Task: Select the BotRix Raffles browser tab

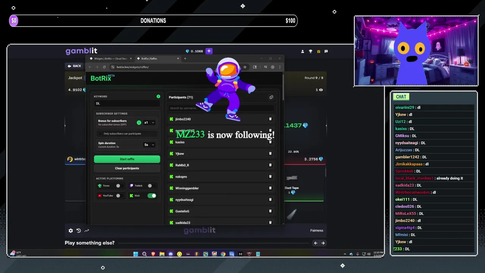Action: (x=157, y=59)
